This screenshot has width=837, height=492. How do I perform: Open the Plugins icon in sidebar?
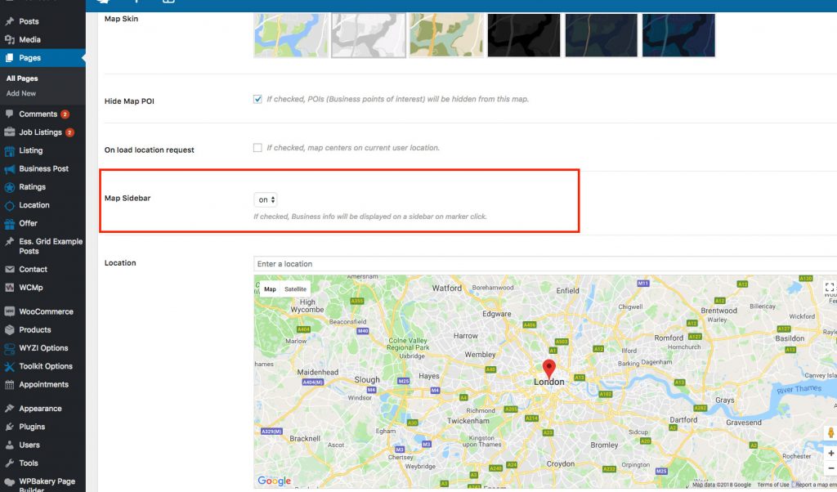(x=11, y=426)
